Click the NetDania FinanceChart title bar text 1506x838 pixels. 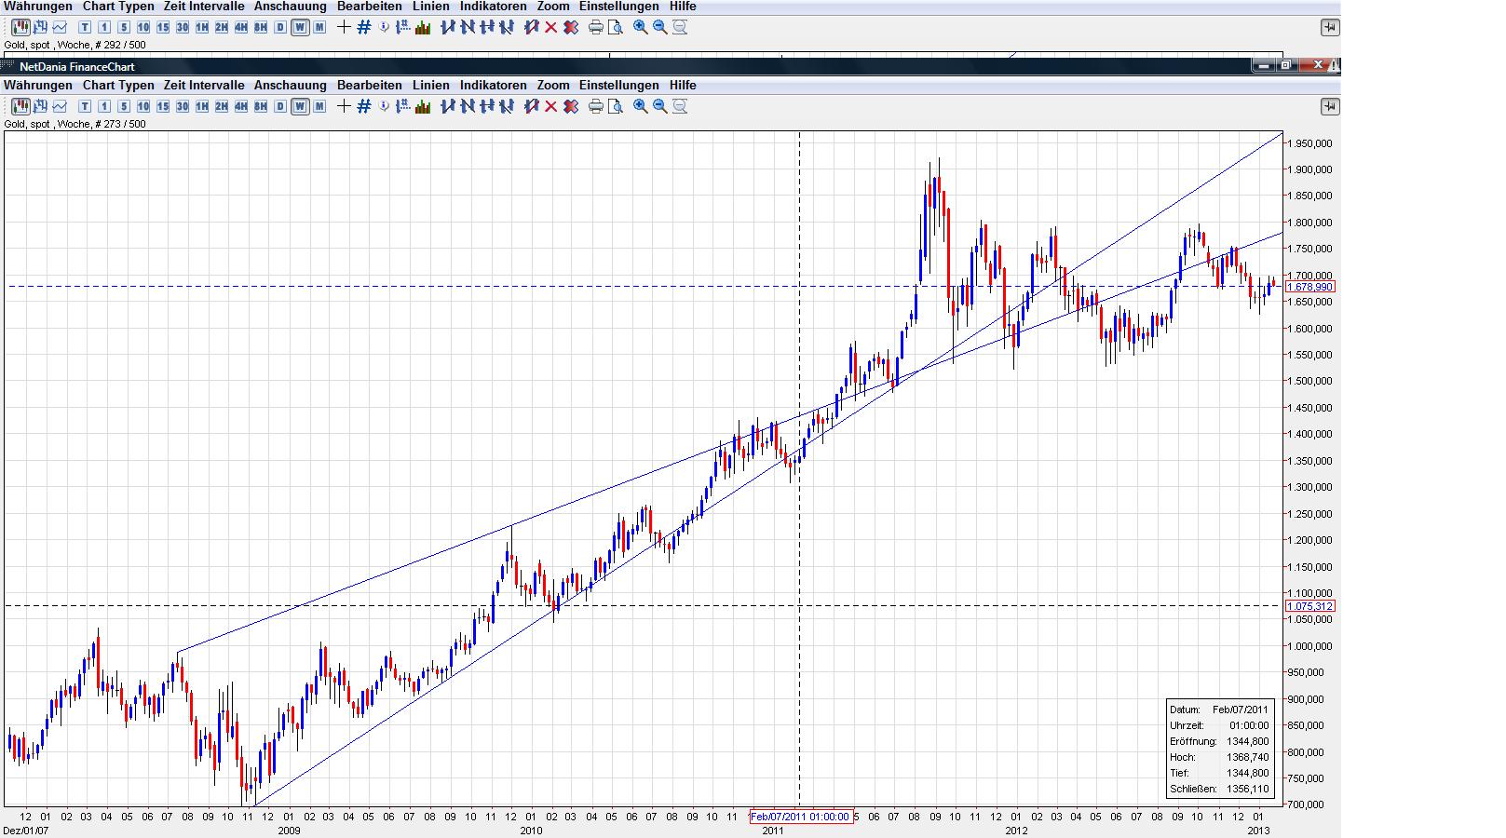click(x=77, y=66)
